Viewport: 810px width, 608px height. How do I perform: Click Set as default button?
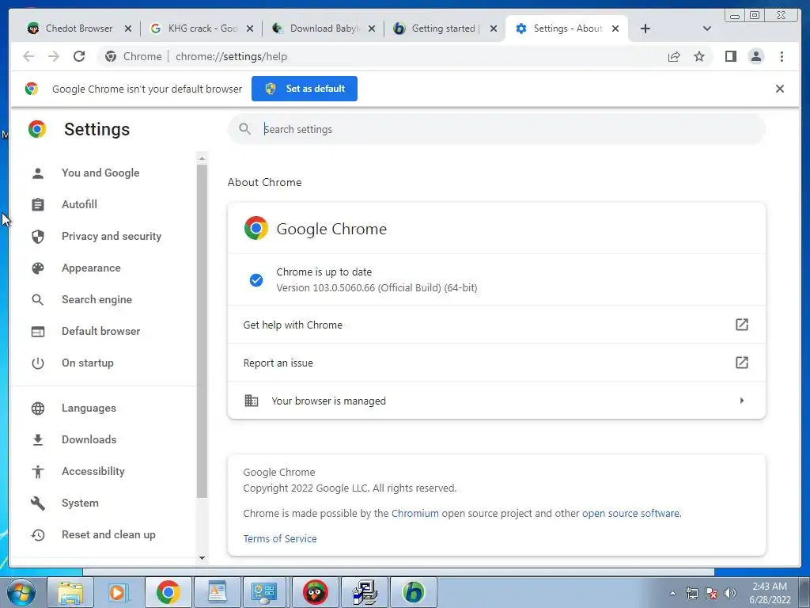pos(305,89)
